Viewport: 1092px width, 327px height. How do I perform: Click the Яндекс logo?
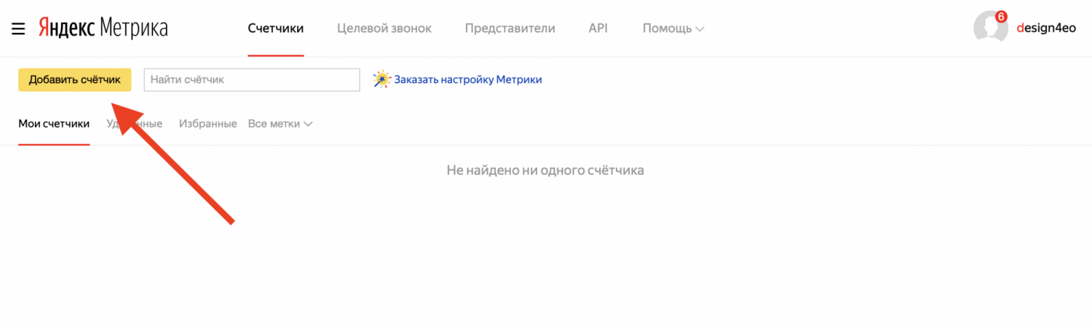pyautogui.click(x=66, y=28)
